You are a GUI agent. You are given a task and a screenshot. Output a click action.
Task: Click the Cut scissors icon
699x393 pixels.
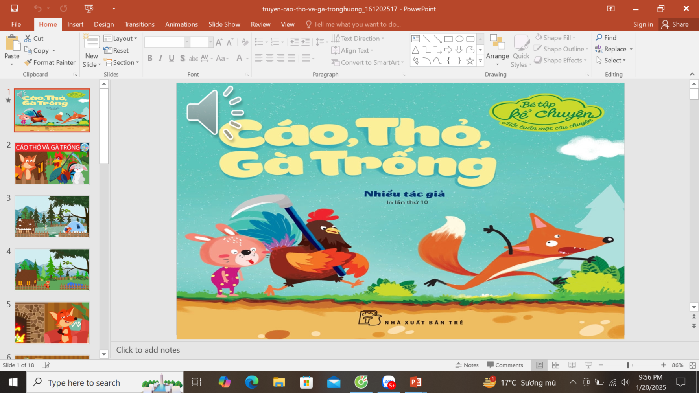point(28,38)
